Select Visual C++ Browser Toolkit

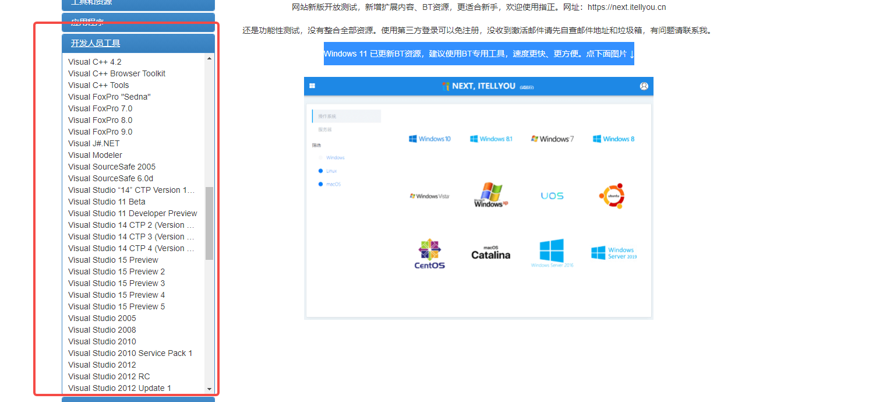click(x=116, y=73)
